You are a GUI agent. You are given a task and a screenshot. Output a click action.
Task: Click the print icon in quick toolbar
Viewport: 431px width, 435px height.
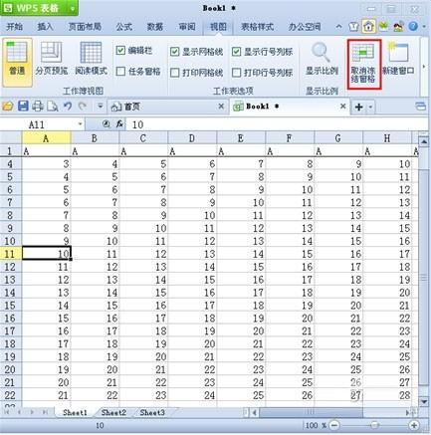click(38, 107)
